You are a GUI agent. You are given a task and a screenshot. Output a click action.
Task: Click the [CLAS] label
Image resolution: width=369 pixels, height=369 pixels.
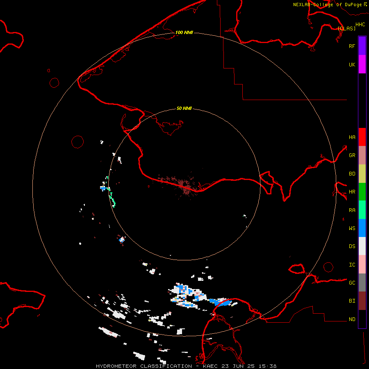[346, 28]
